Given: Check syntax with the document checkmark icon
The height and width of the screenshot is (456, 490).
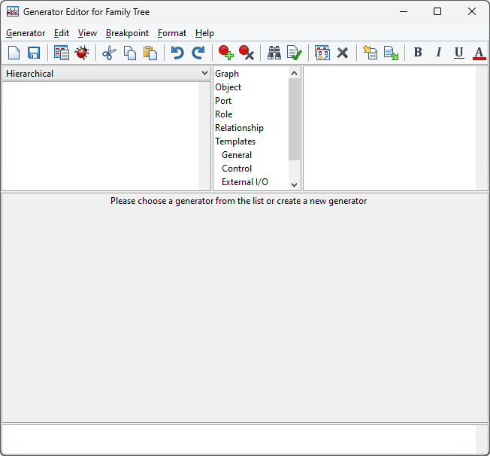Looking at the screenshot, I should coord(295,53).
